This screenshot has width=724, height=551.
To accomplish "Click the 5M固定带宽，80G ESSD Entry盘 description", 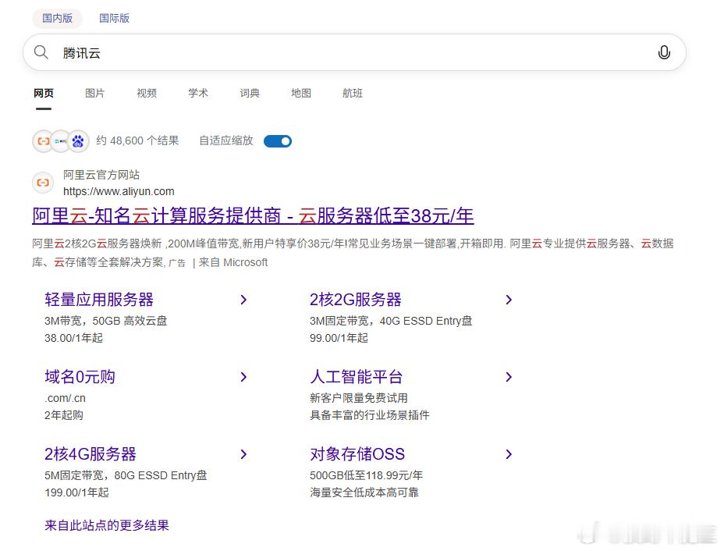I will click(x=126, y=475).
